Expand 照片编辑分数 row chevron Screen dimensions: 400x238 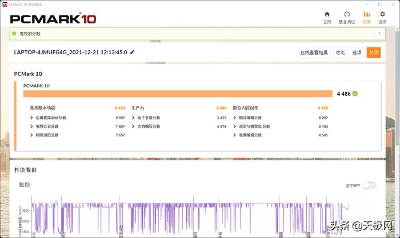coord(234,118)
